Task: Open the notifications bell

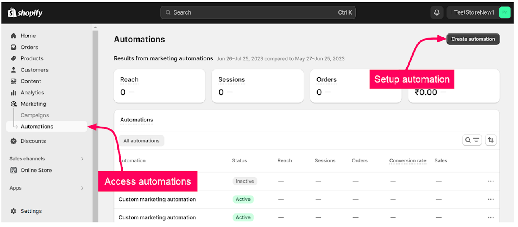Action: [437, 12]
